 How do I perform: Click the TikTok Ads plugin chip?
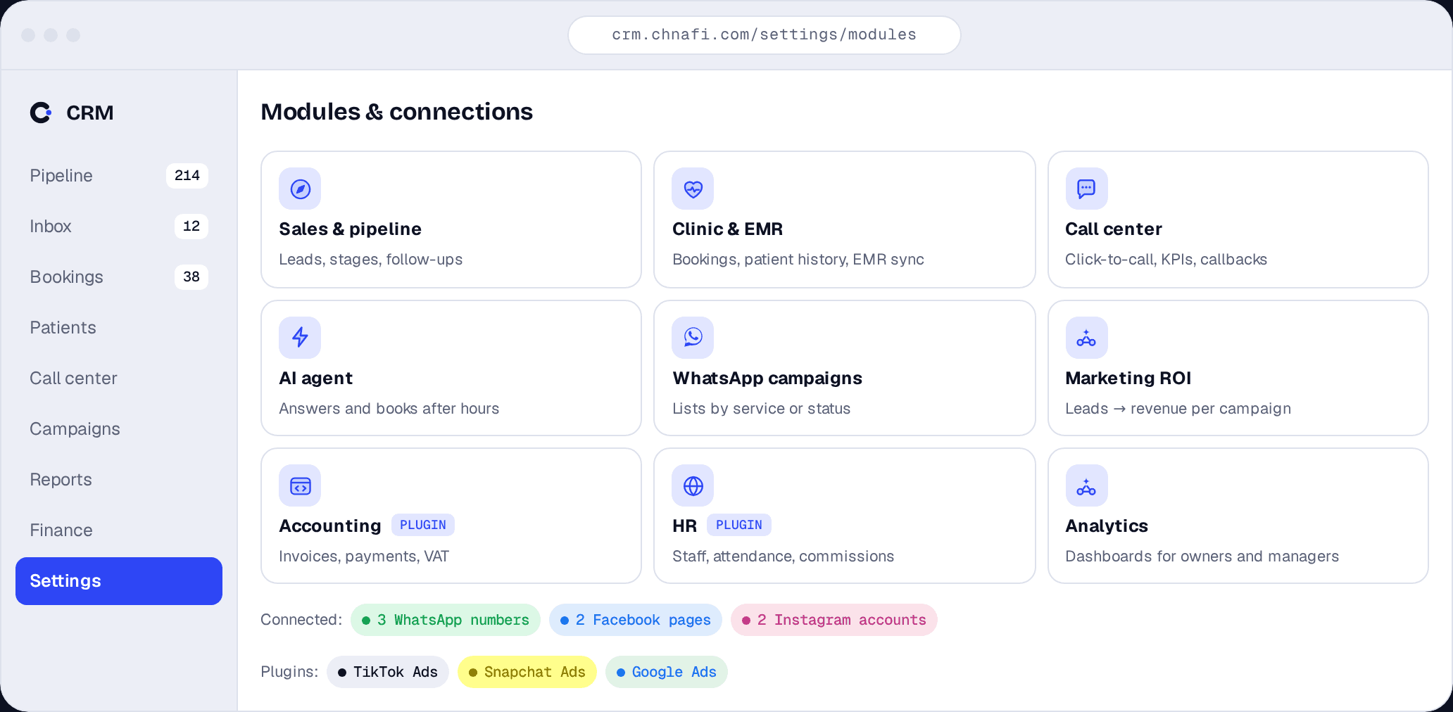388,672
